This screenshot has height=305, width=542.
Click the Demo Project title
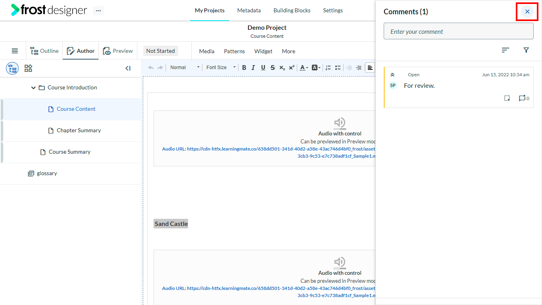pyautogui.click(x=267, y=27)
